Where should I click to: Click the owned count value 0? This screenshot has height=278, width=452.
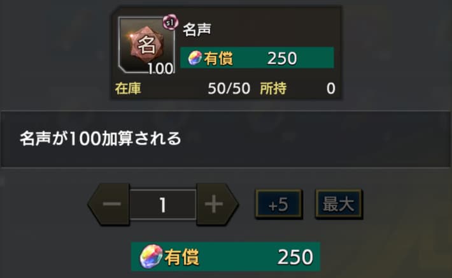pyautogui.click(x=331, y=89)
